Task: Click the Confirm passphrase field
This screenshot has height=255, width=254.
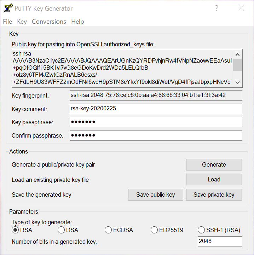Action: [156, 135]
